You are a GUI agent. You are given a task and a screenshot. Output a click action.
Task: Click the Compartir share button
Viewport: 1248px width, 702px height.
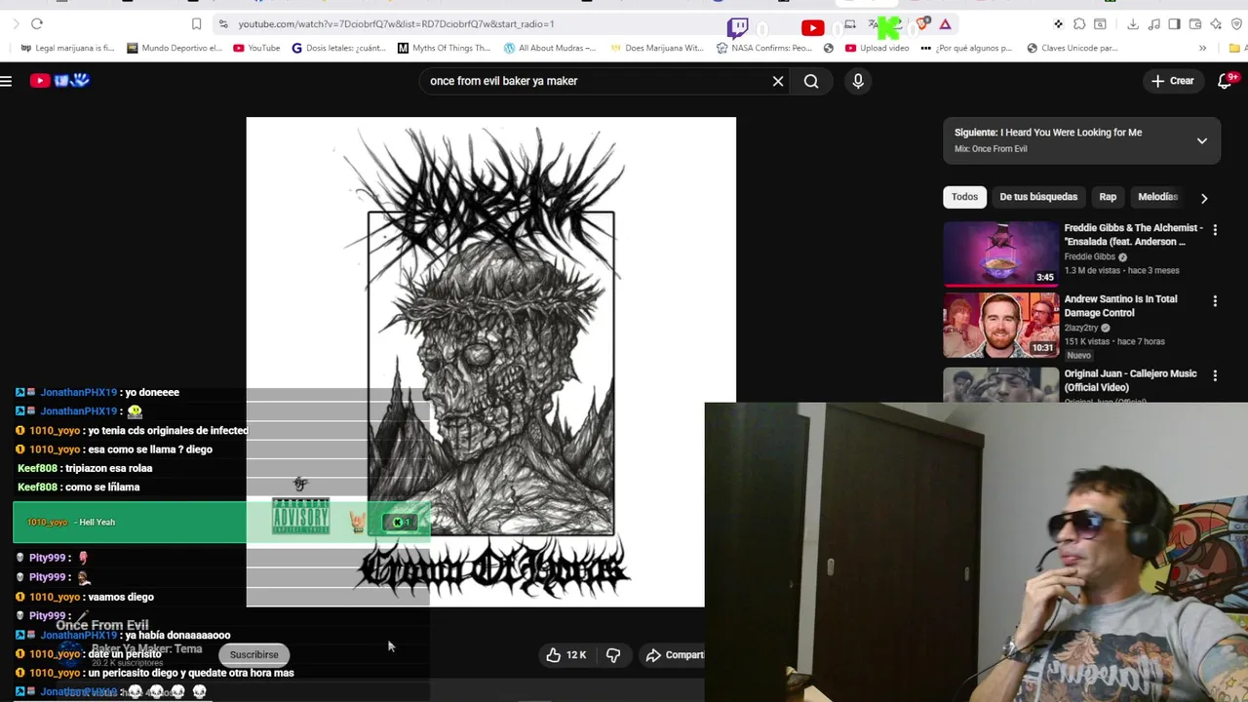(x=675, y=655)
